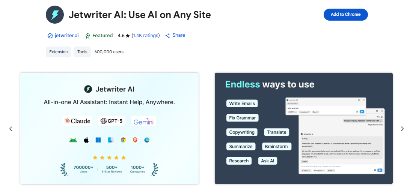Open the 1.4K ratings link
Image resolution: width=413 pixels, height=192 pixels.
146,36
